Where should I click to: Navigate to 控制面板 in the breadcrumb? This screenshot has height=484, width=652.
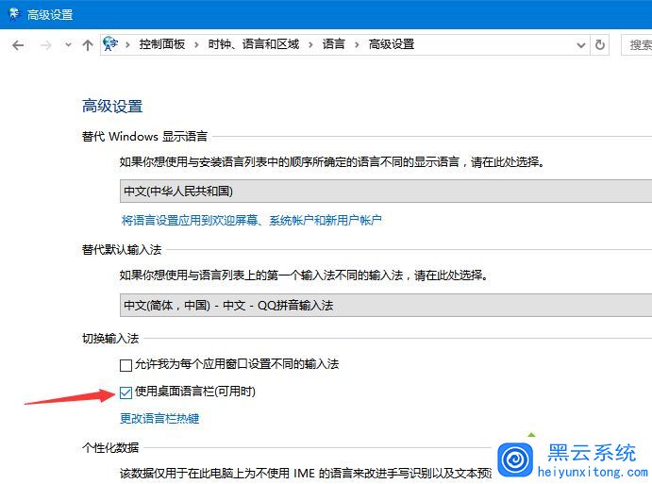tap(162, 44)
